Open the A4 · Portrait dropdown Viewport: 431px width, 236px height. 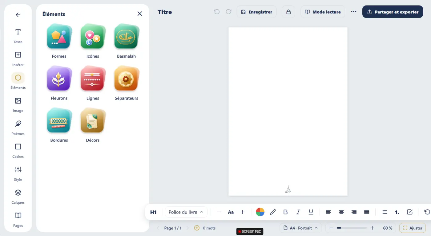[301, 228]
